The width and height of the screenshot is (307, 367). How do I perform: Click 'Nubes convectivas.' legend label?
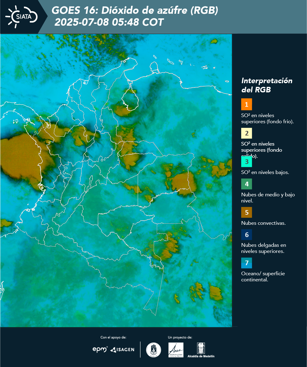point(264,223)
